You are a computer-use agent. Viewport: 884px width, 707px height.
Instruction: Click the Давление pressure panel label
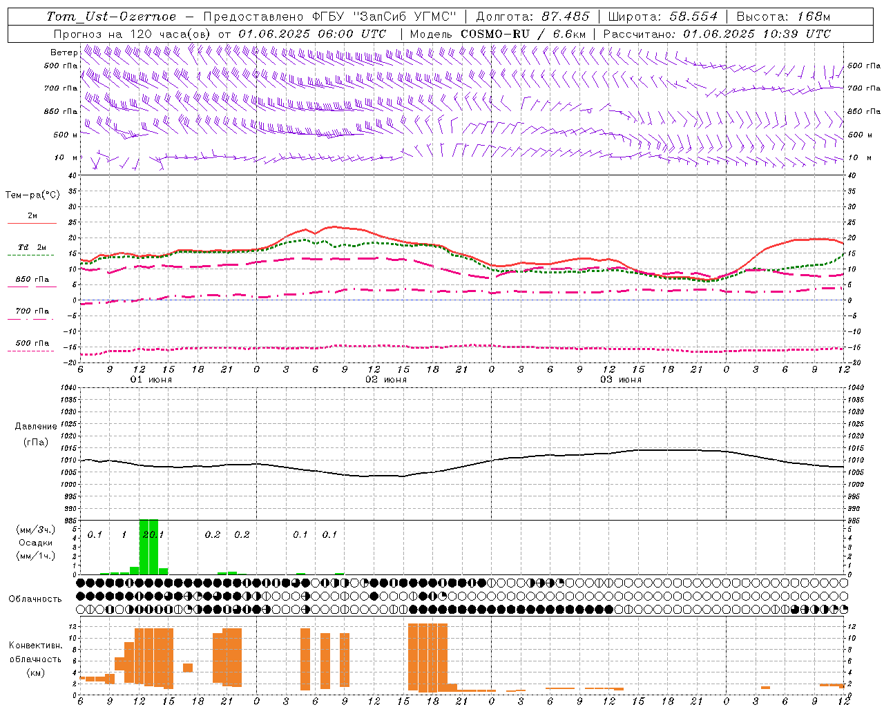coord(35,427)
